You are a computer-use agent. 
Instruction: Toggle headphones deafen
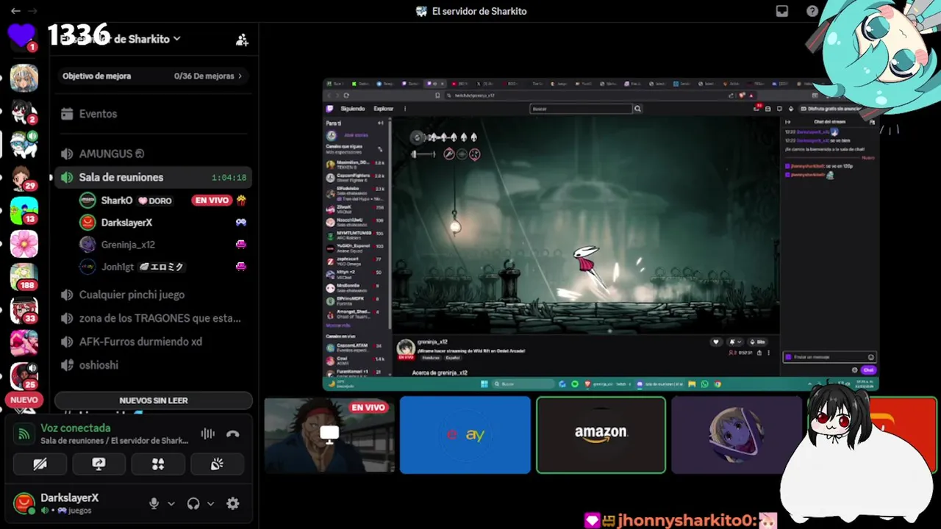click(x=193, y=503)
